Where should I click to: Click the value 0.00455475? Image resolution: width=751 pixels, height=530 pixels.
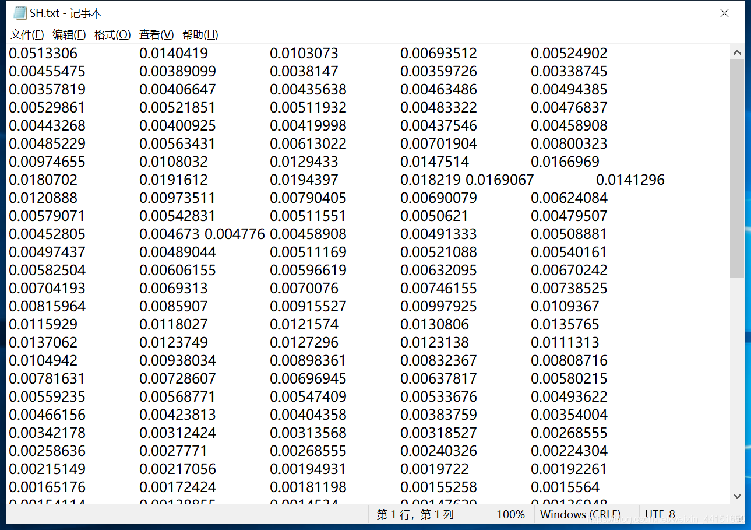coord(47,72)
